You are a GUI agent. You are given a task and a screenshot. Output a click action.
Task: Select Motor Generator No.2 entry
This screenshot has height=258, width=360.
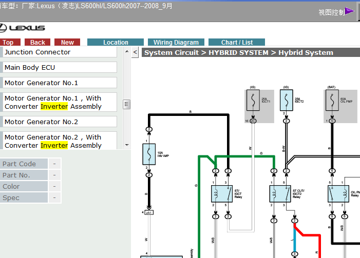tap(59, 122)
